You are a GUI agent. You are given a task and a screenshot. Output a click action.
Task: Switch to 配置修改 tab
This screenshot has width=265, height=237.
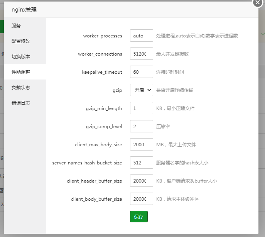coord(25,41)
